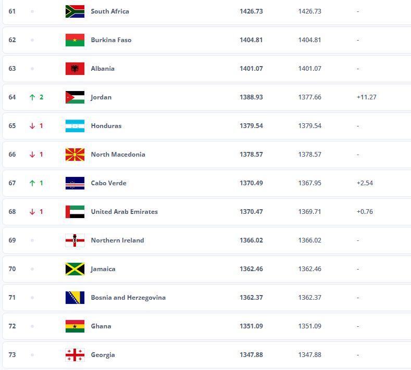Click the Jordan flag icon
The image size is (411, 370).
pos(75,97)
